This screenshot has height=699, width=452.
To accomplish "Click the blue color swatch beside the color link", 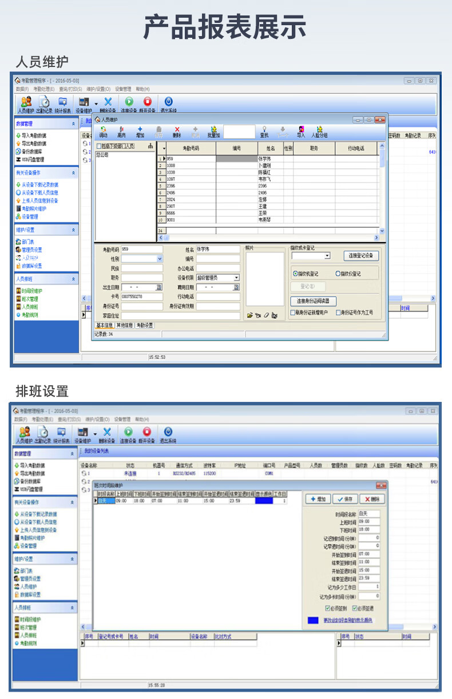I will point(313,621).
